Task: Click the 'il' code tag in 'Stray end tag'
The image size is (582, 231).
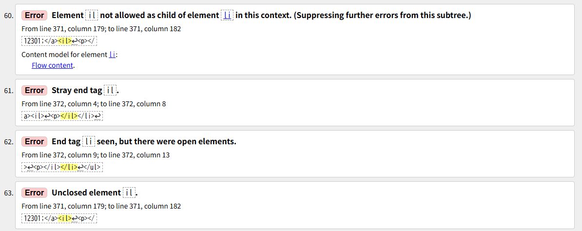Action: pyautogui.click(x=111, y=90)
